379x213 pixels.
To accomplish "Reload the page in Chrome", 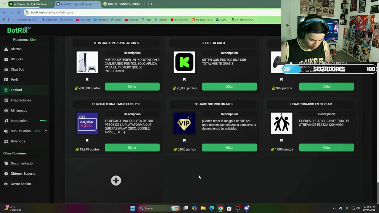I will tap(18, 12).
